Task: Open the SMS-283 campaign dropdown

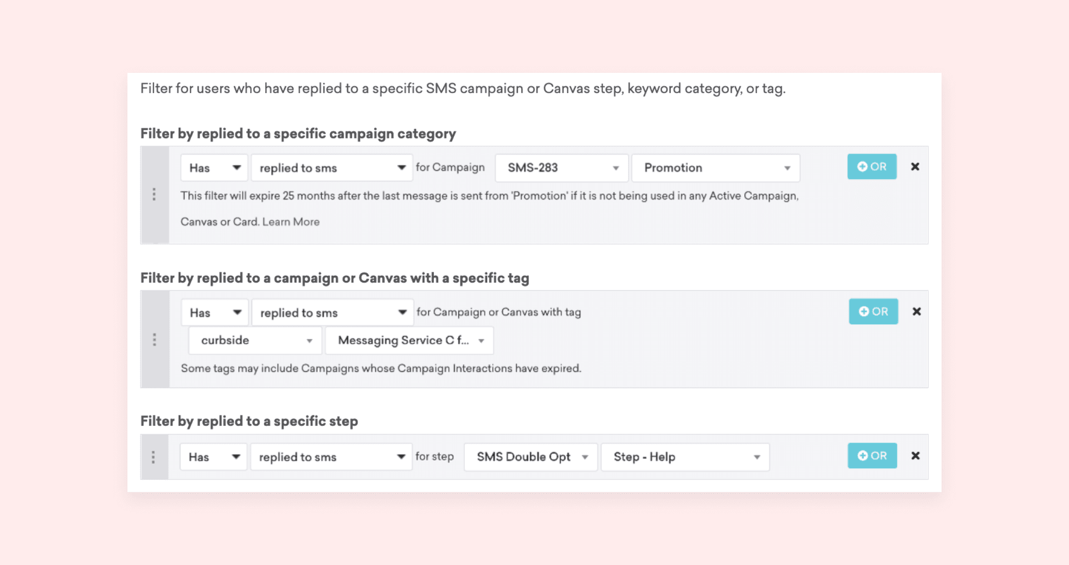Action: tap(561, 168)
